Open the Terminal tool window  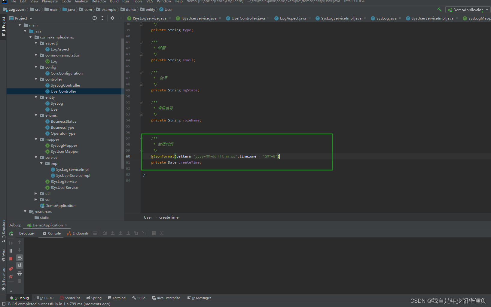pyautogui.click(x=117, y=298)
